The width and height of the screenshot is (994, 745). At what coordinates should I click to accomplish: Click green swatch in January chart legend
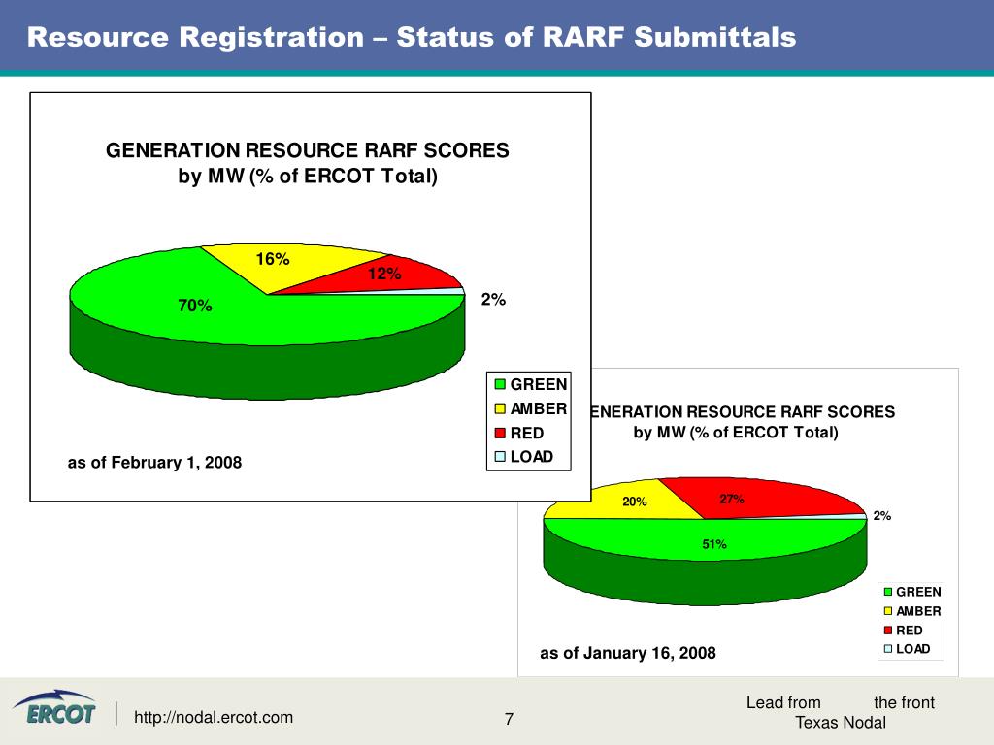[x=888, y=592]
